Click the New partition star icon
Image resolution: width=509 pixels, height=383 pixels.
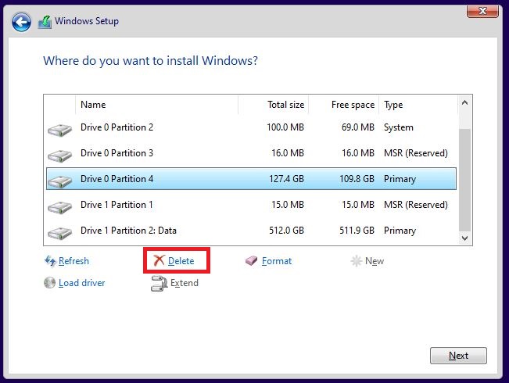tap(356, 260)
